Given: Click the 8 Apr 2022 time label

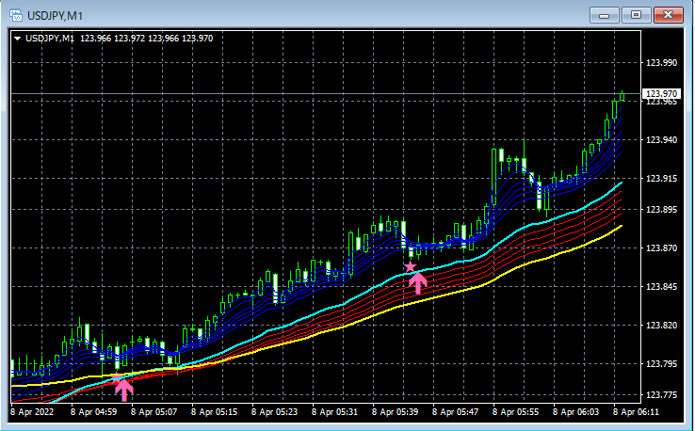Looking at the screenshot, I should [32, 412].
